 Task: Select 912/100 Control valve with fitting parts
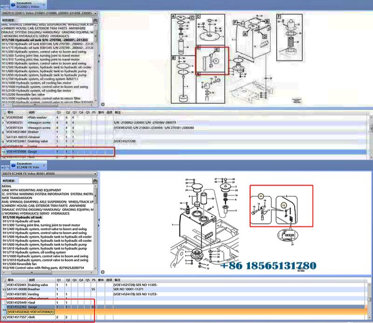coord(43,268)
